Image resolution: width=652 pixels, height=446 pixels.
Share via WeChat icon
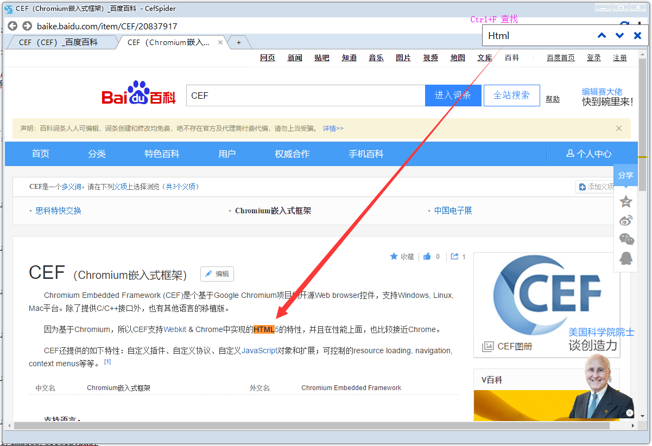tap(626, 239)
